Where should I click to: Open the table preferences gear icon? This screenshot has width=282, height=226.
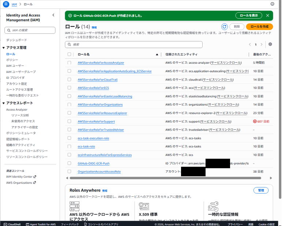[x=270, y=44]
